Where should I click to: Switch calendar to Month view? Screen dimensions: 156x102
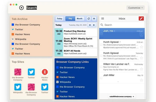(80, 19)
